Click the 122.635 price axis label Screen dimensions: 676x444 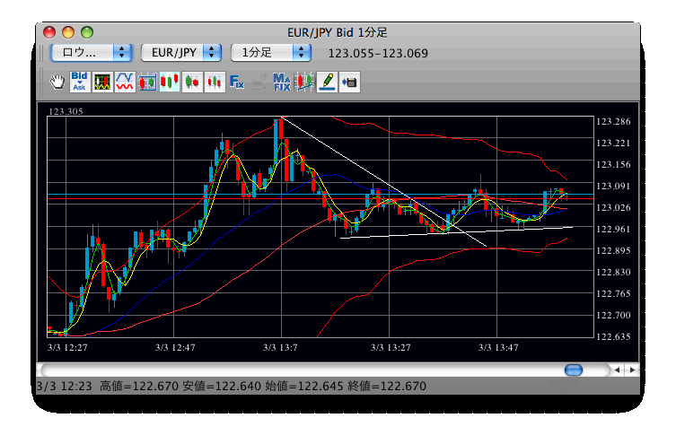[x=613, y=336]
